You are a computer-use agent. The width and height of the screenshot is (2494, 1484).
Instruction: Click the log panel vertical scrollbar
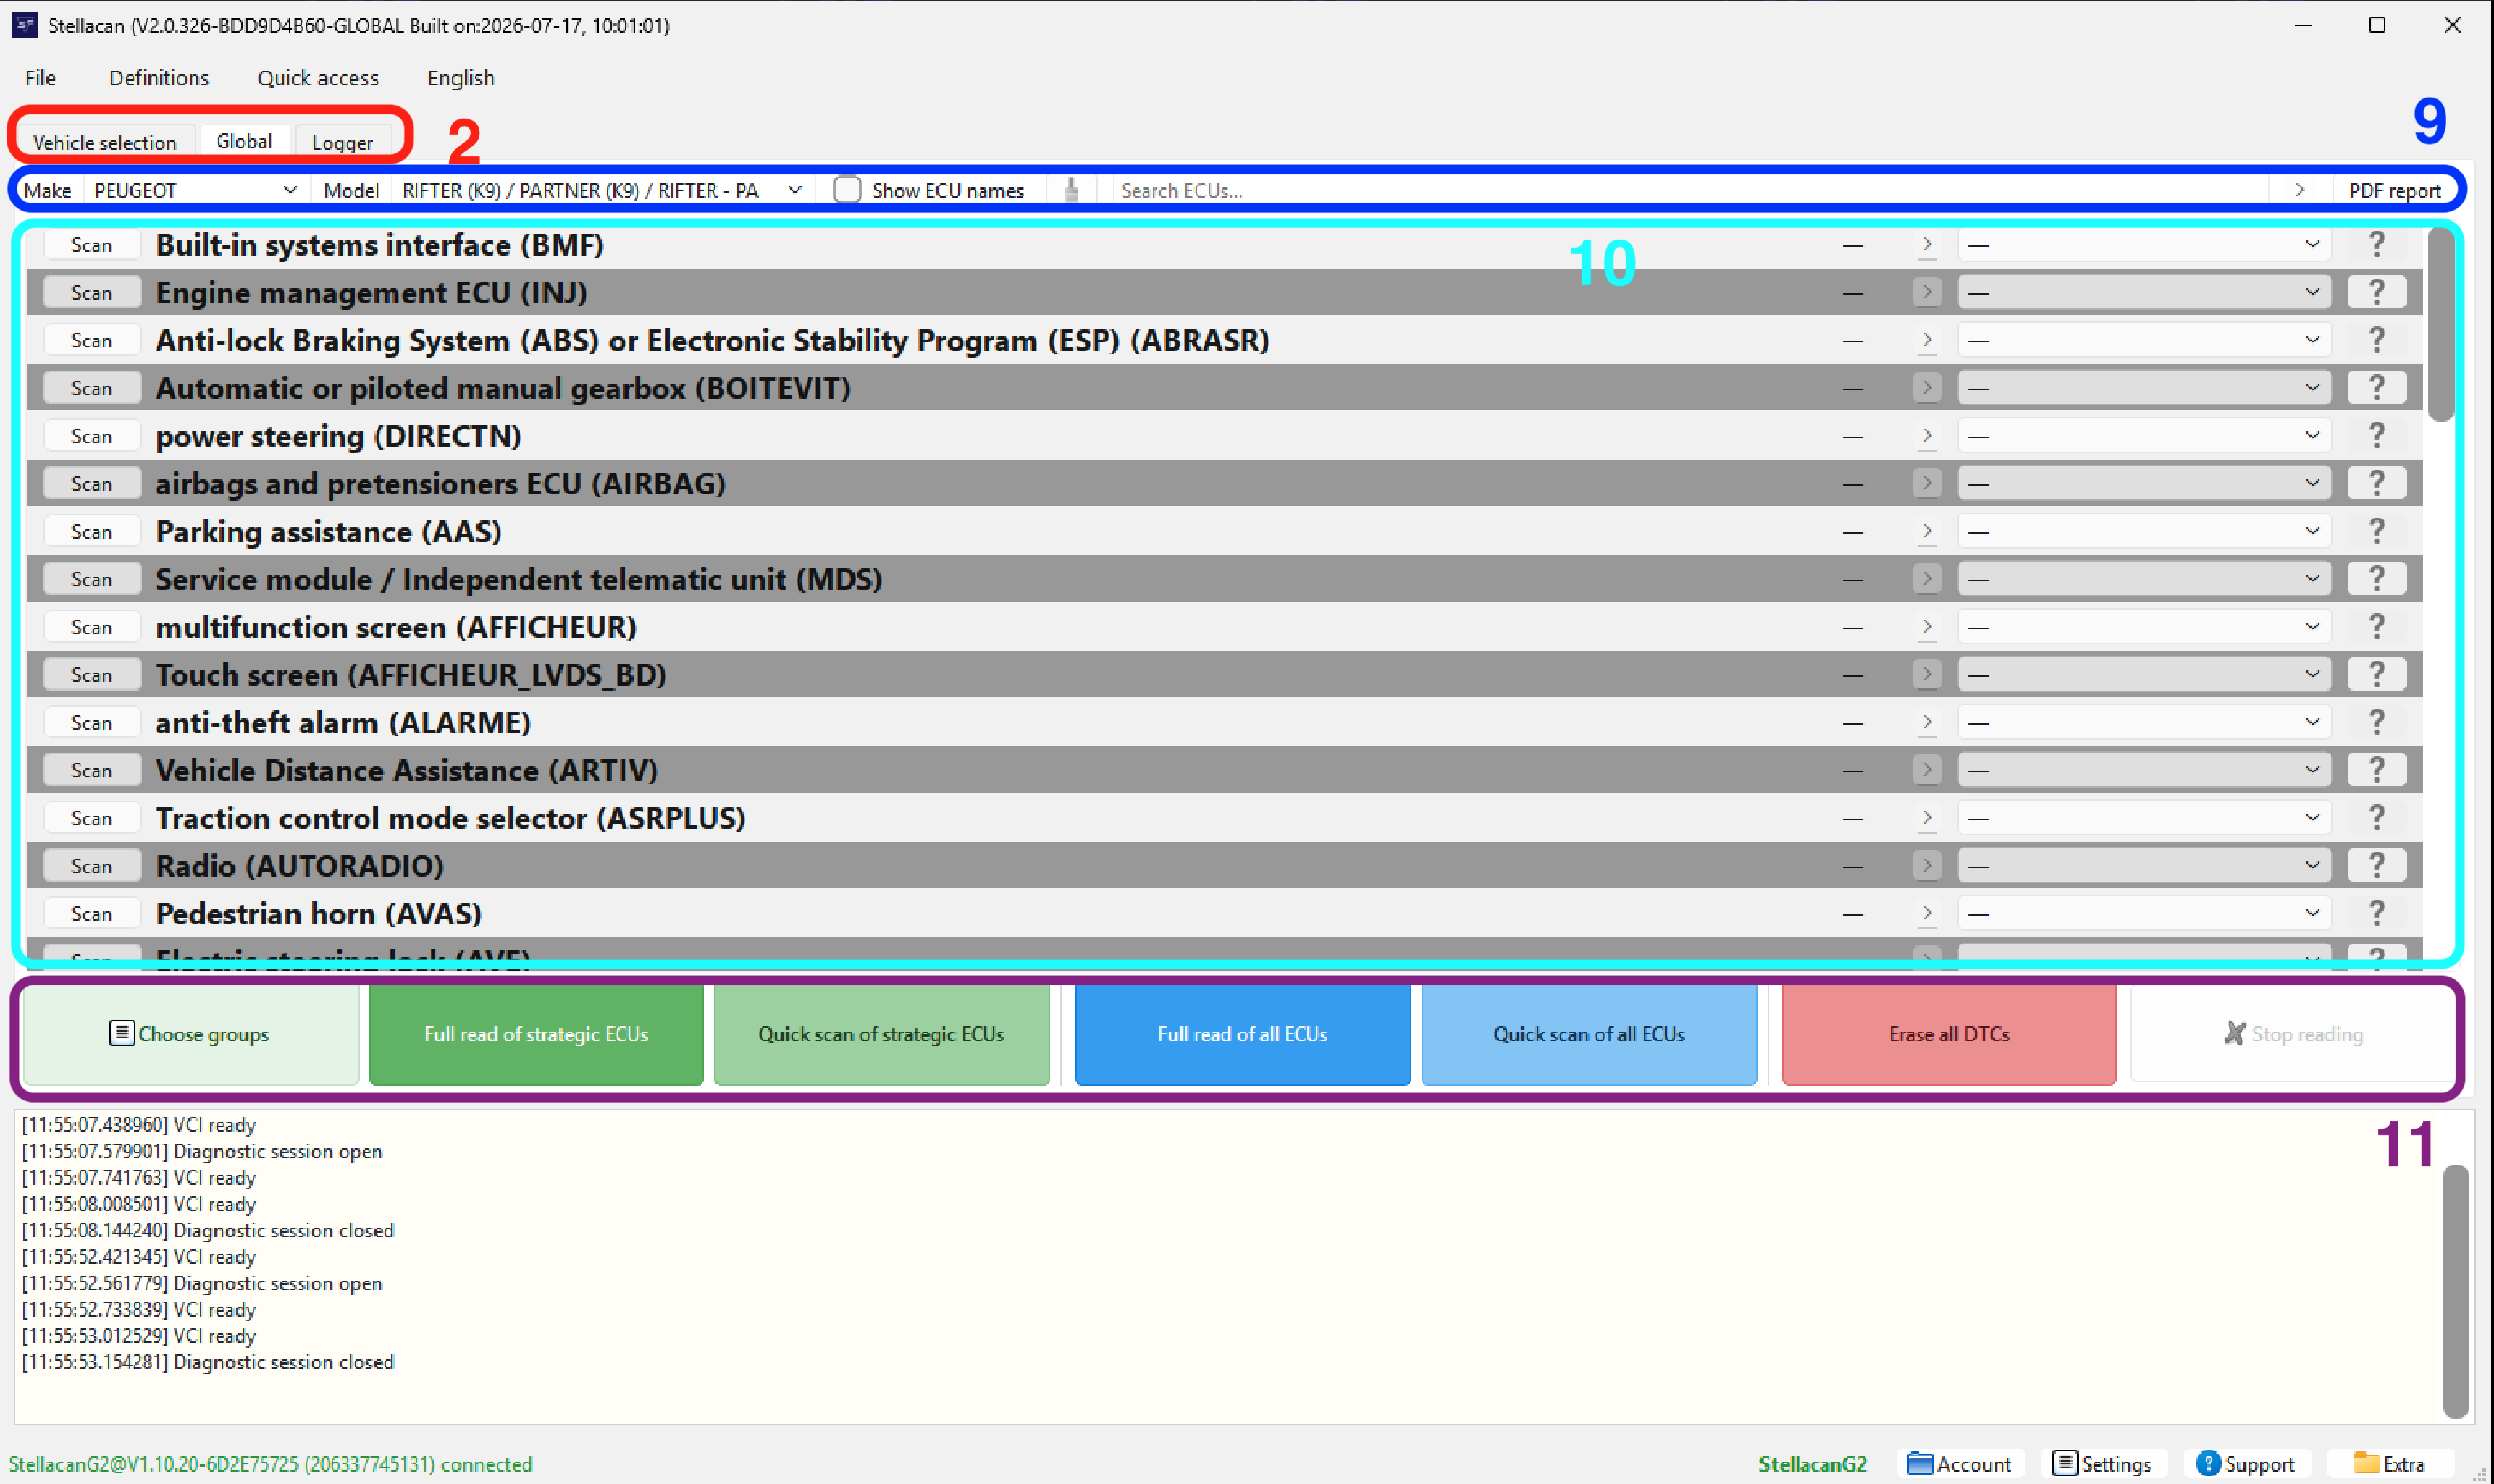tap(2455, 1291)
